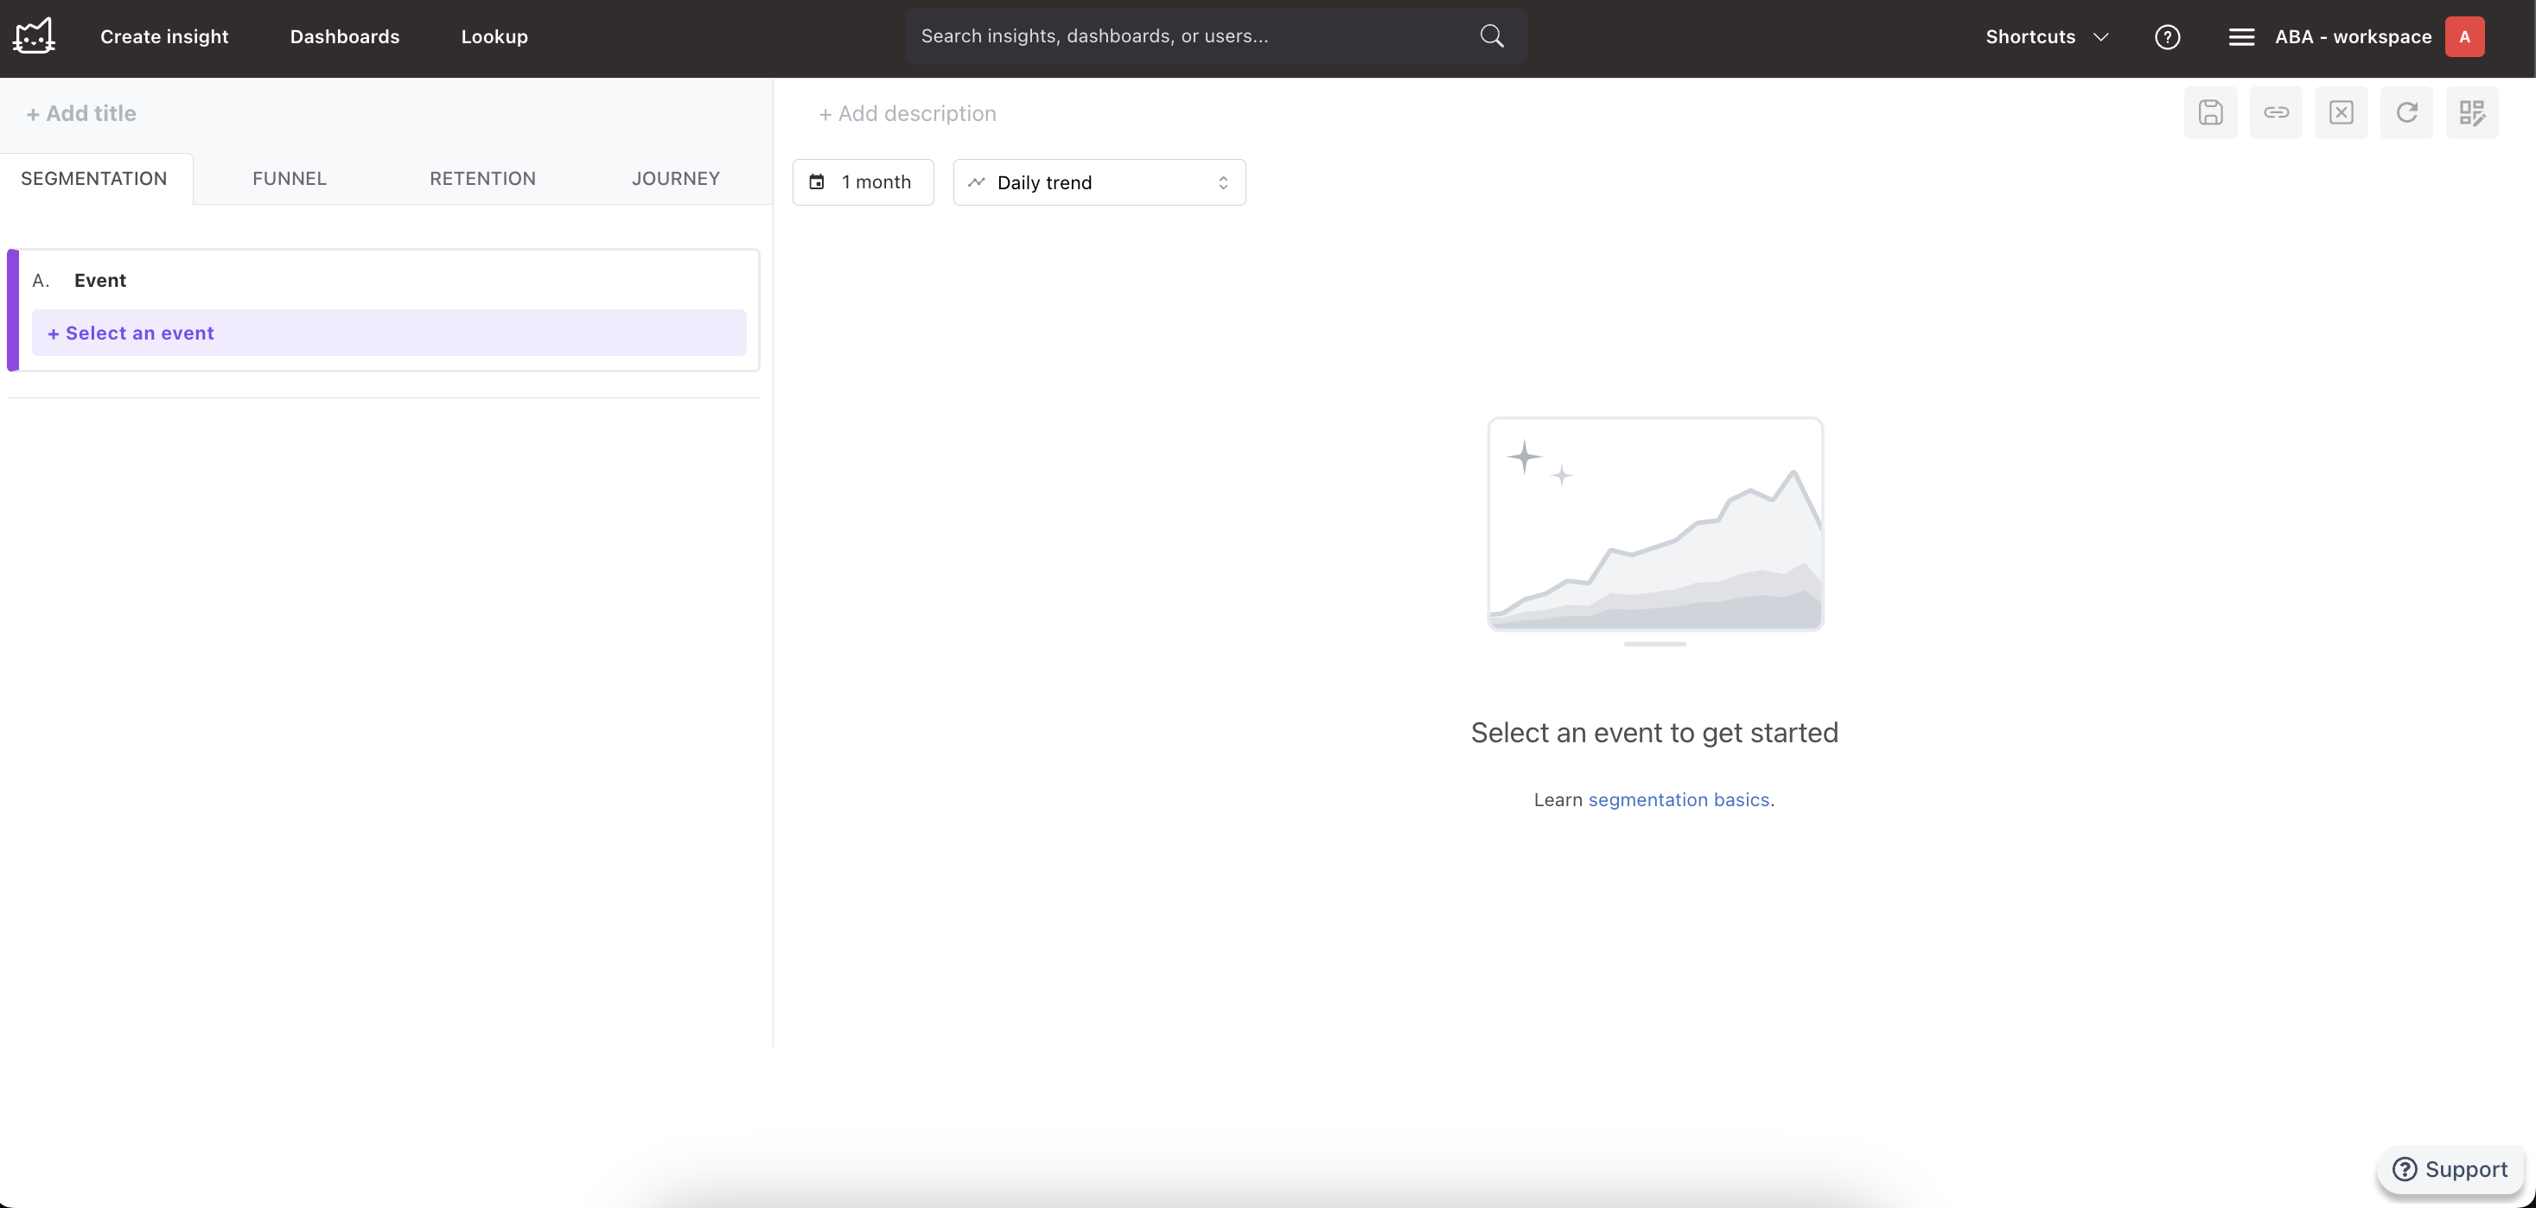The width and height of the screenshot is (2536, 1208).
Task: Open the hamburger menu icon
Action: coord(2240,36)
